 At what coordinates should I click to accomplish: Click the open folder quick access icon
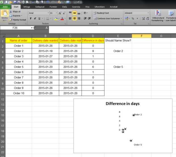11,2
